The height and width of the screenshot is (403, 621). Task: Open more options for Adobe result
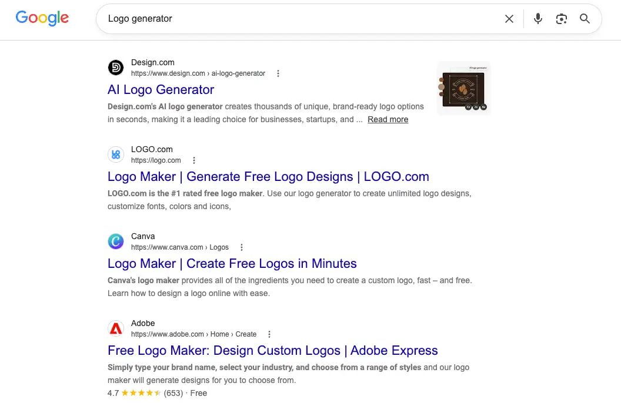click(x=269, y=334)
